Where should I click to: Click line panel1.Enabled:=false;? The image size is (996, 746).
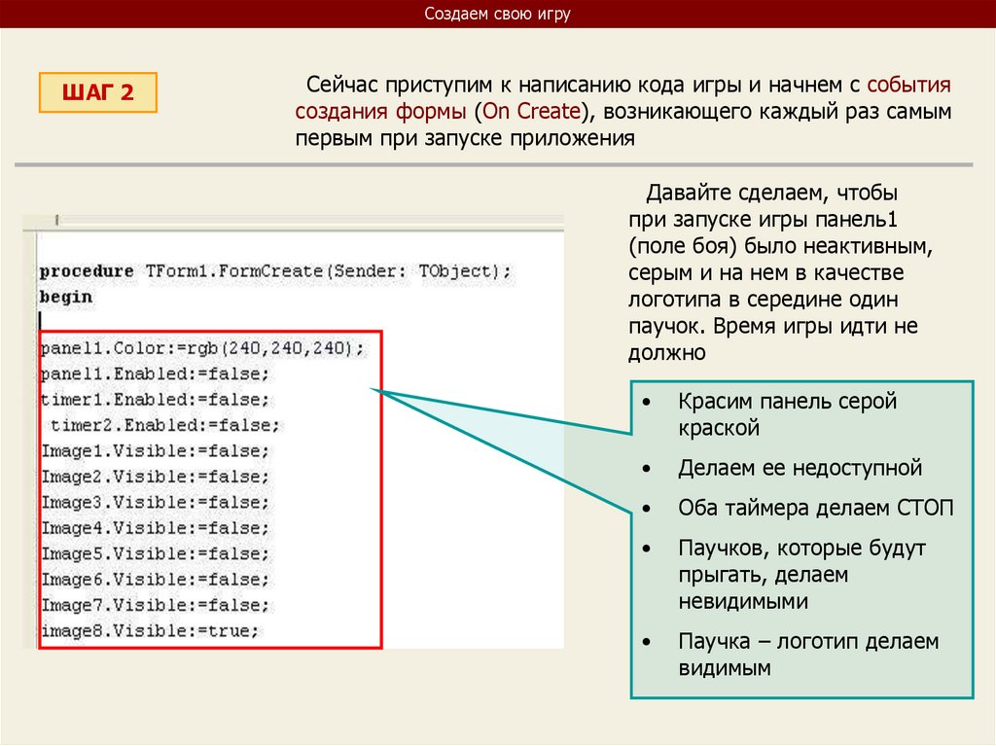point(155,373)
